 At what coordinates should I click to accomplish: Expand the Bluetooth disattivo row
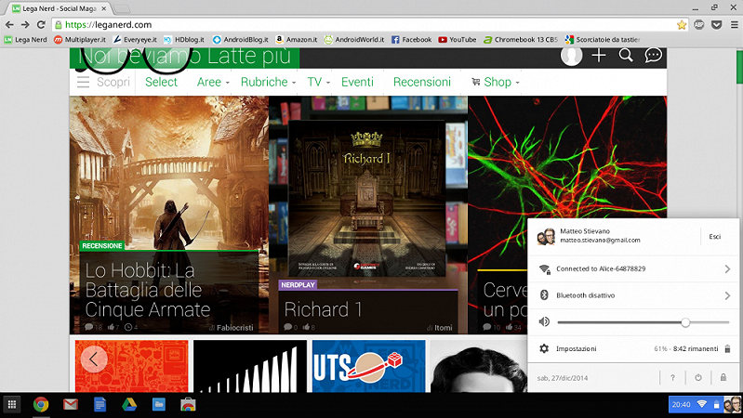[x=633, y=295]
